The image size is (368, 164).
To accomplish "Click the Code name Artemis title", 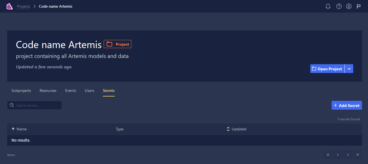I will pos(59,45).
